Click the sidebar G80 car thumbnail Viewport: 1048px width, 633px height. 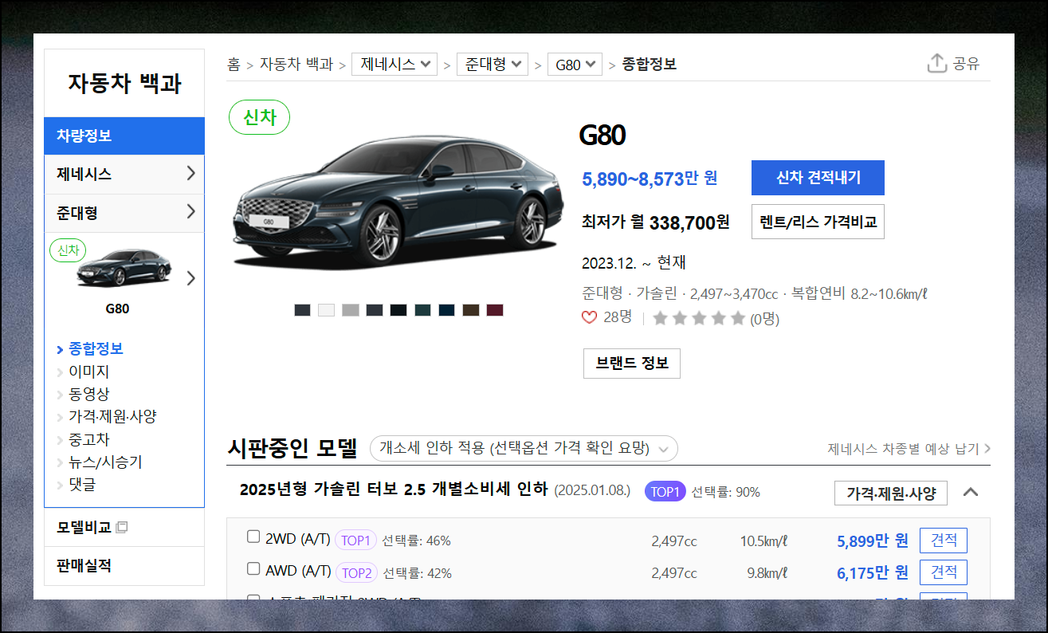pyautogui.click(x=124, y=268)
